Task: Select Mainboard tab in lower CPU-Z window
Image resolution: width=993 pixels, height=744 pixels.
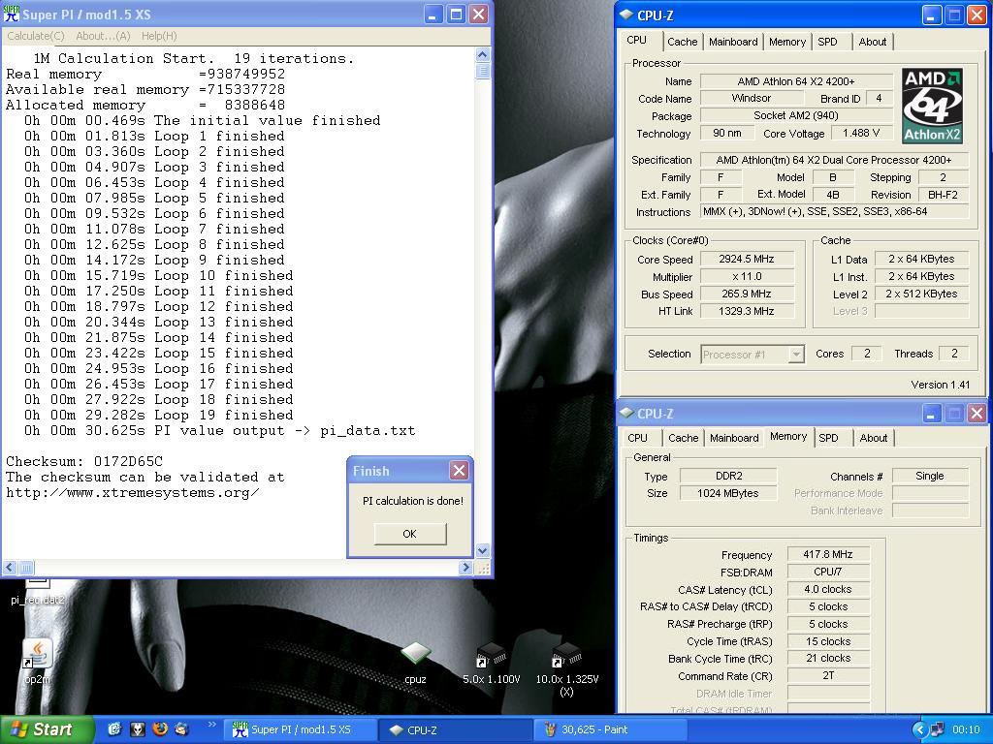Action: tap(734, 438)
